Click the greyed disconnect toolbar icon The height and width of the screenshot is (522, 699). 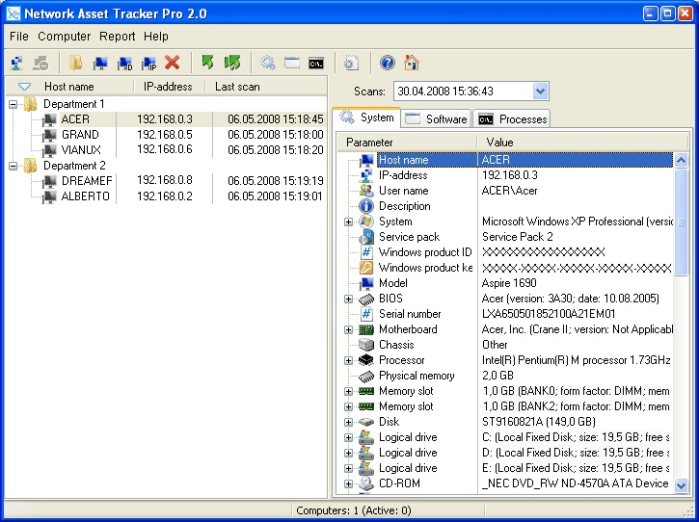(41, 63)
